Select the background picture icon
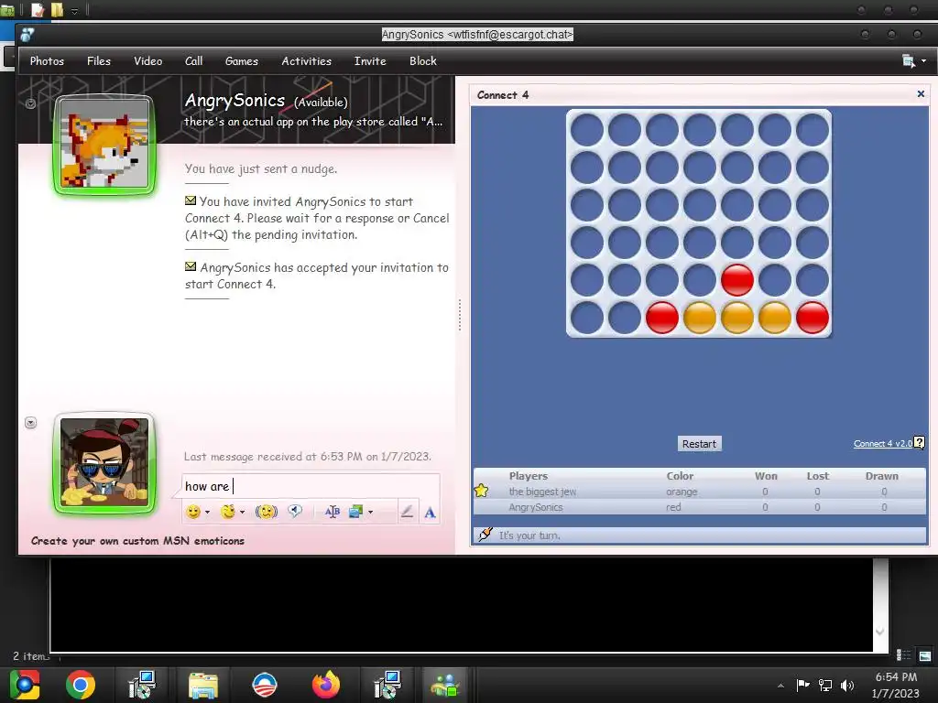Viewport: 938px width, 703px height. (356, 512)
